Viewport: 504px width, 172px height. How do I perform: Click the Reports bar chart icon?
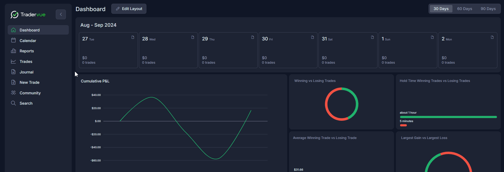(13, 51)
